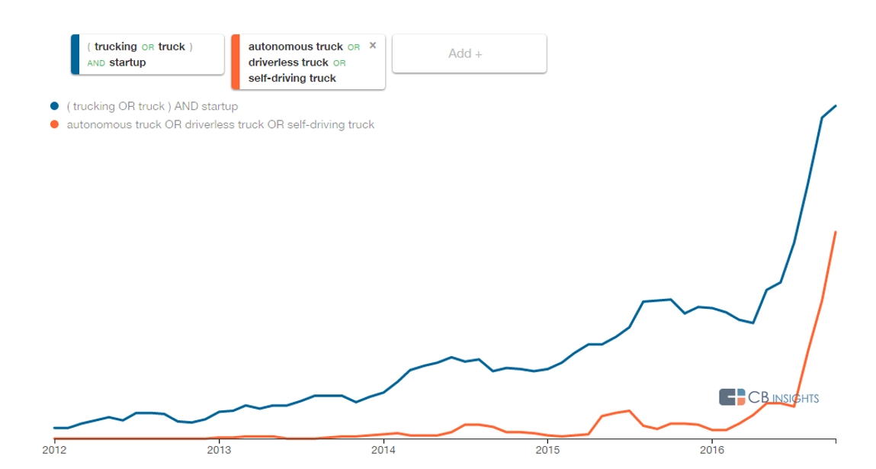Image resolution: width=876 pixels, height=469 pixels.
Task: Click legend text for autonomous truck series
Action: click(x=220, y=124)
